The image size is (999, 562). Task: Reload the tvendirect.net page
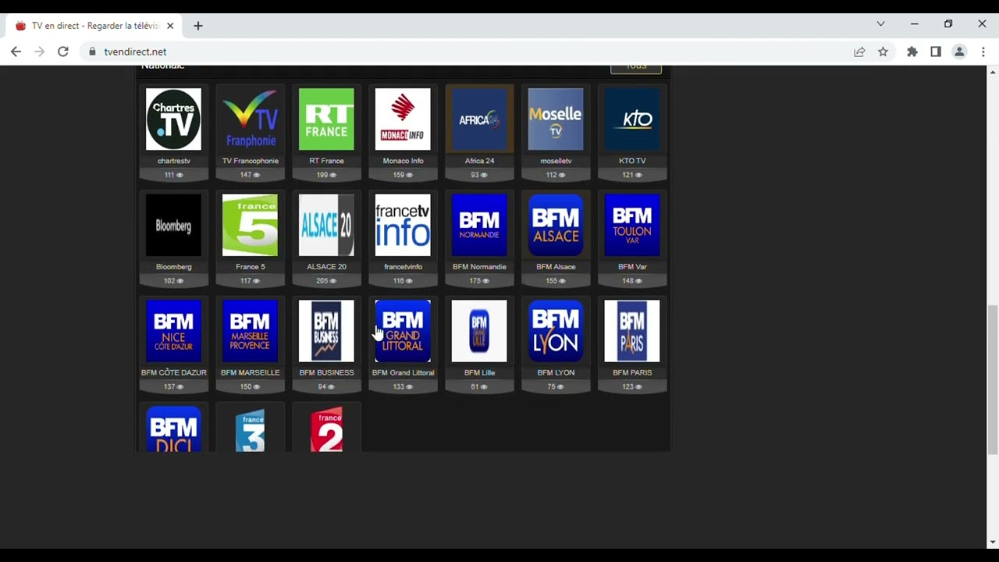click(63, 52)
